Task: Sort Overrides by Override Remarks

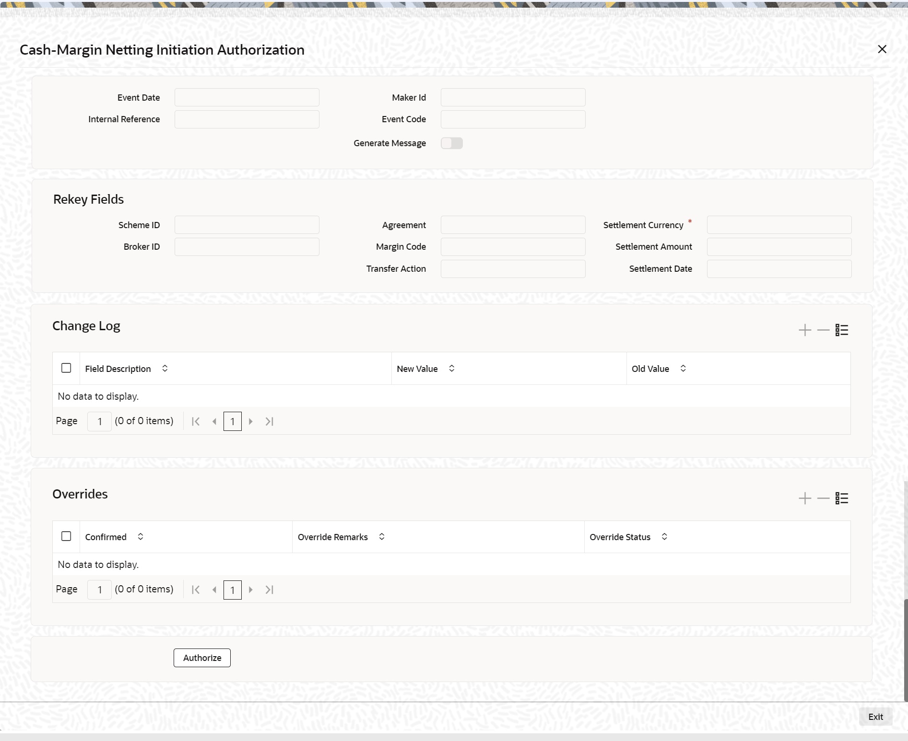Action: (382, 537)
